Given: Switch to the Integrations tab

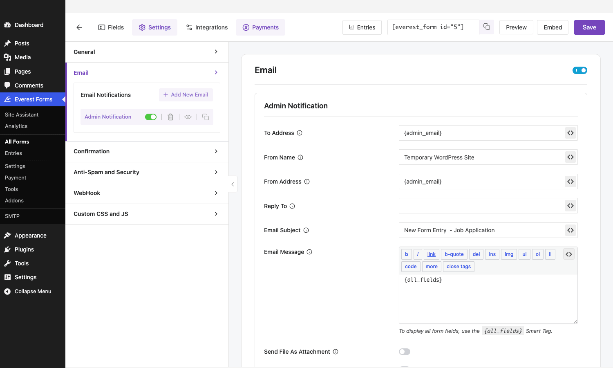Looking at the screenshot, I should point(207,27).
